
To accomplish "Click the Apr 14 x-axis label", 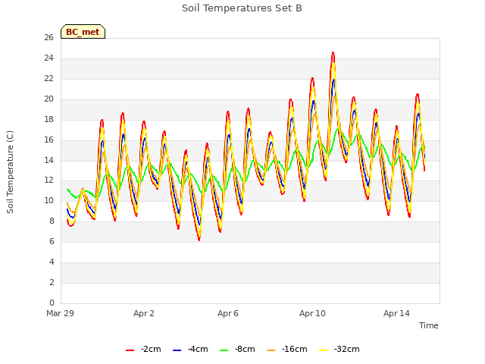I will (x=396, y=313).
